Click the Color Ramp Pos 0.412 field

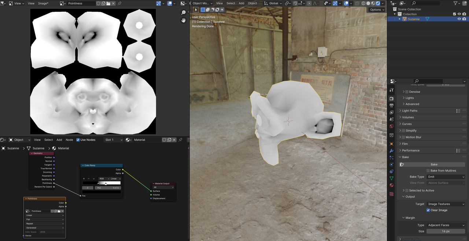[108, 188]
